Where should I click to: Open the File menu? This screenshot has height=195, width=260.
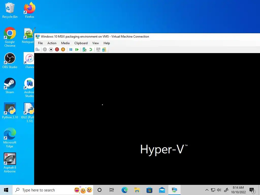point(40,43)
